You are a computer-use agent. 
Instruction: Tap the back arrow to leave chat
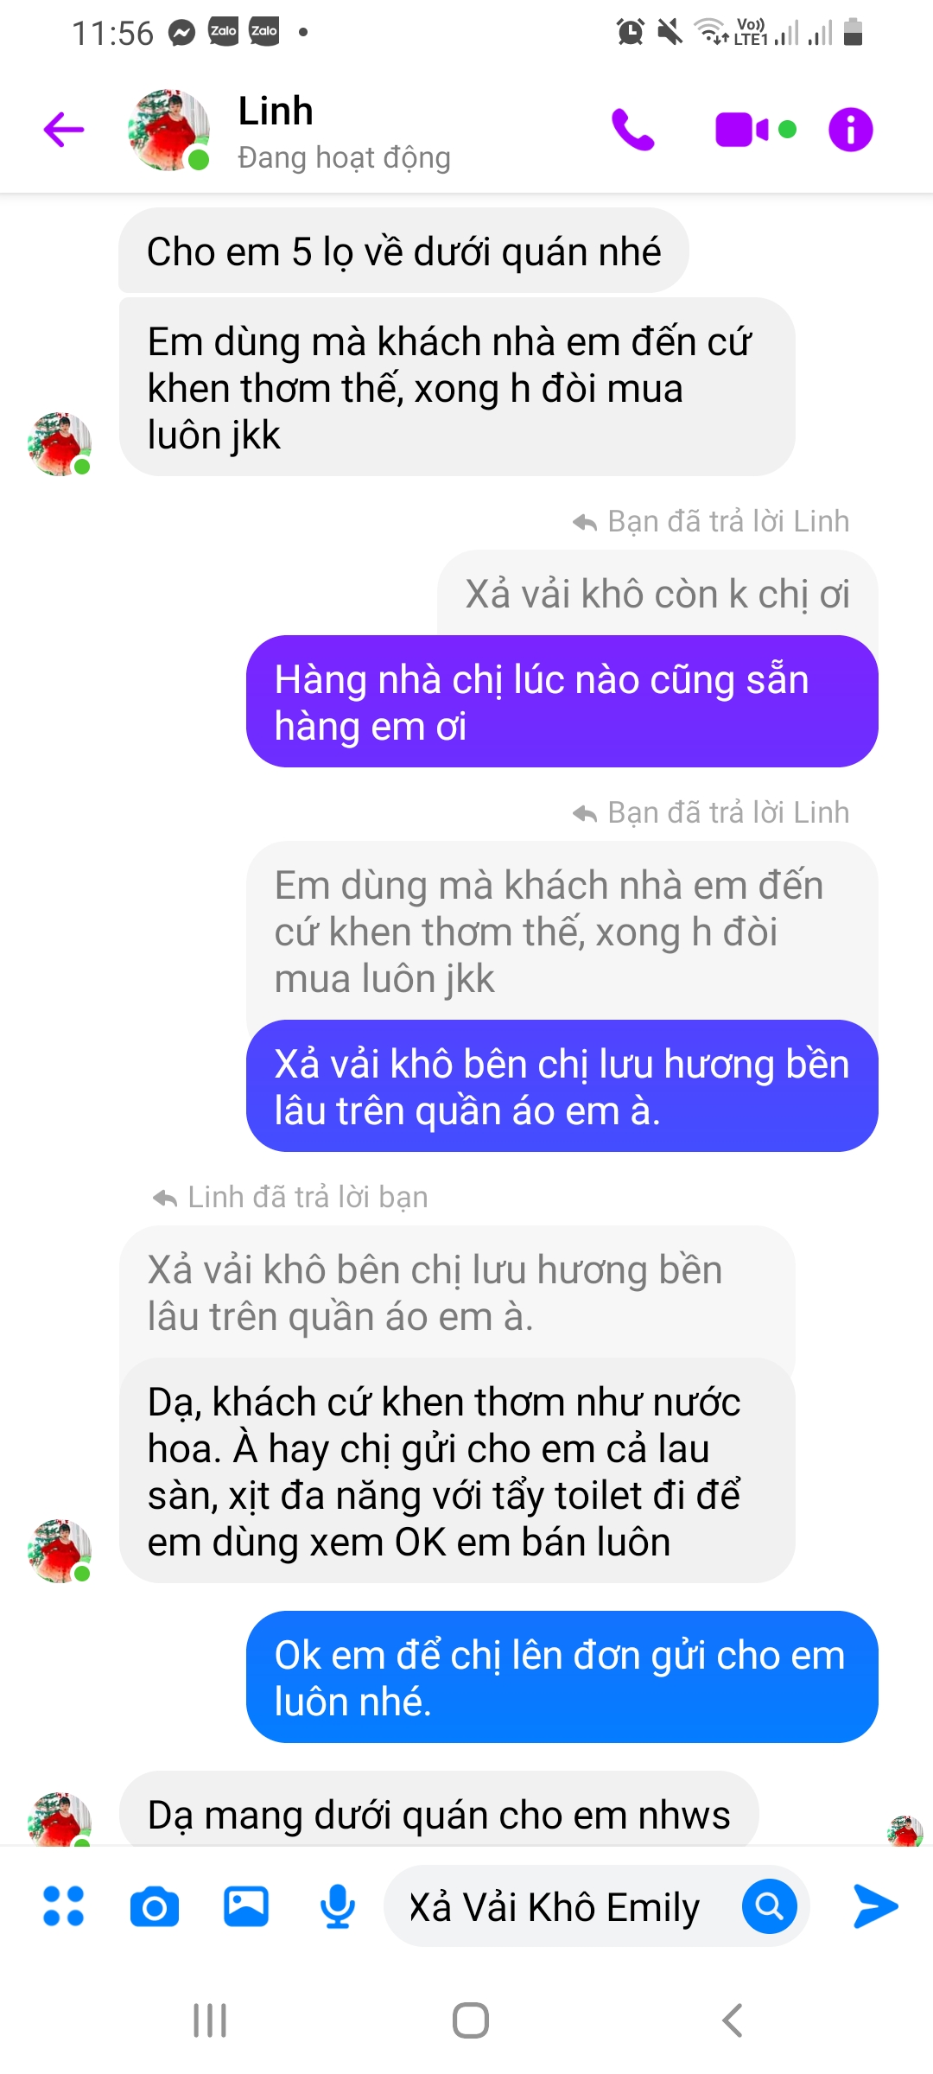[x=64, y=130]
